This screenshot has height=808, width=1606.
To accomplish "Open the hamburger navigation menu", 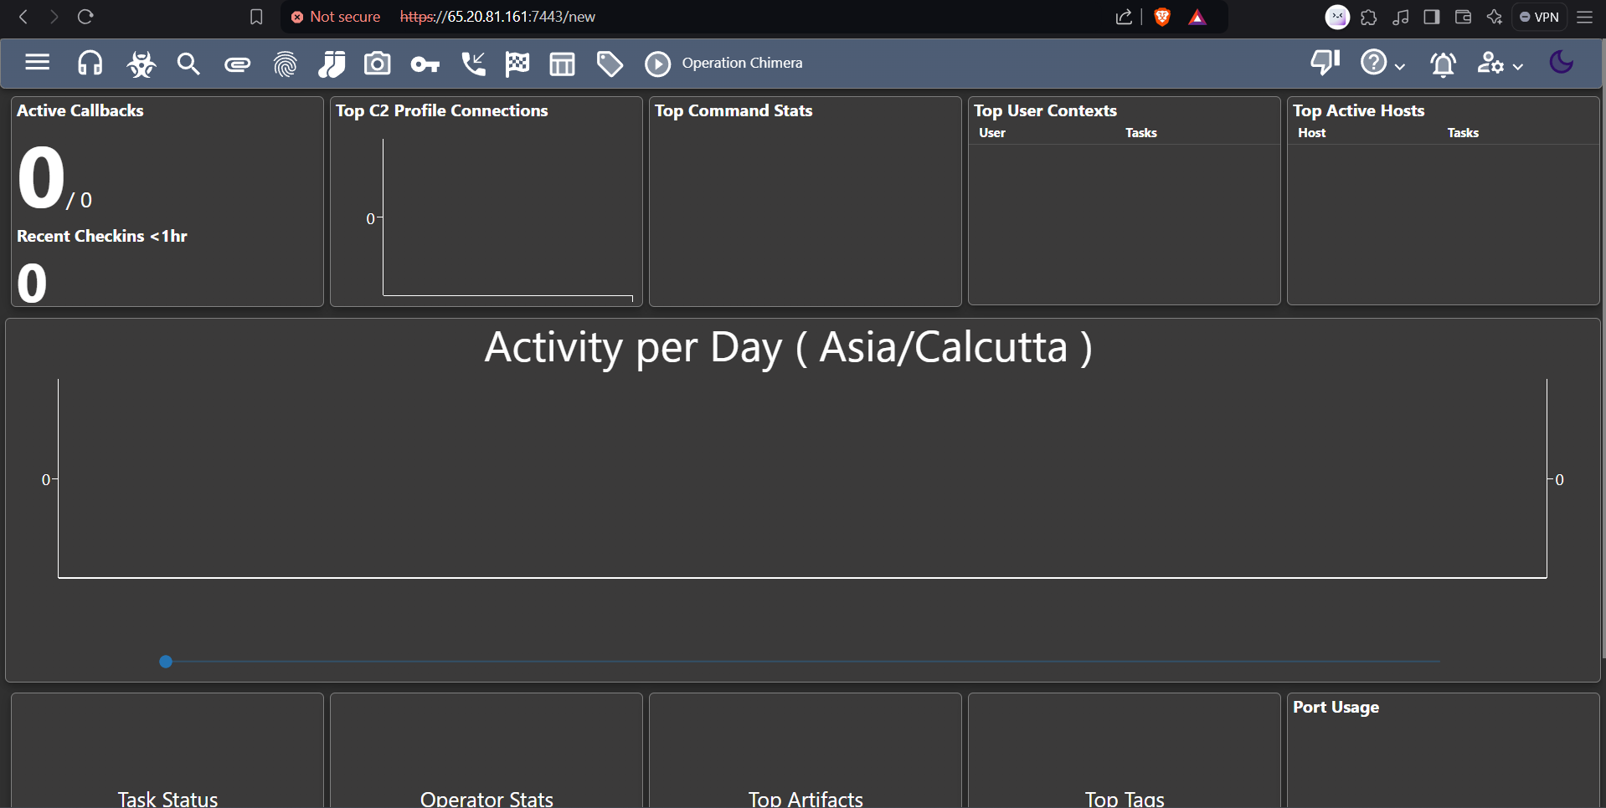I will coord(38,63).
